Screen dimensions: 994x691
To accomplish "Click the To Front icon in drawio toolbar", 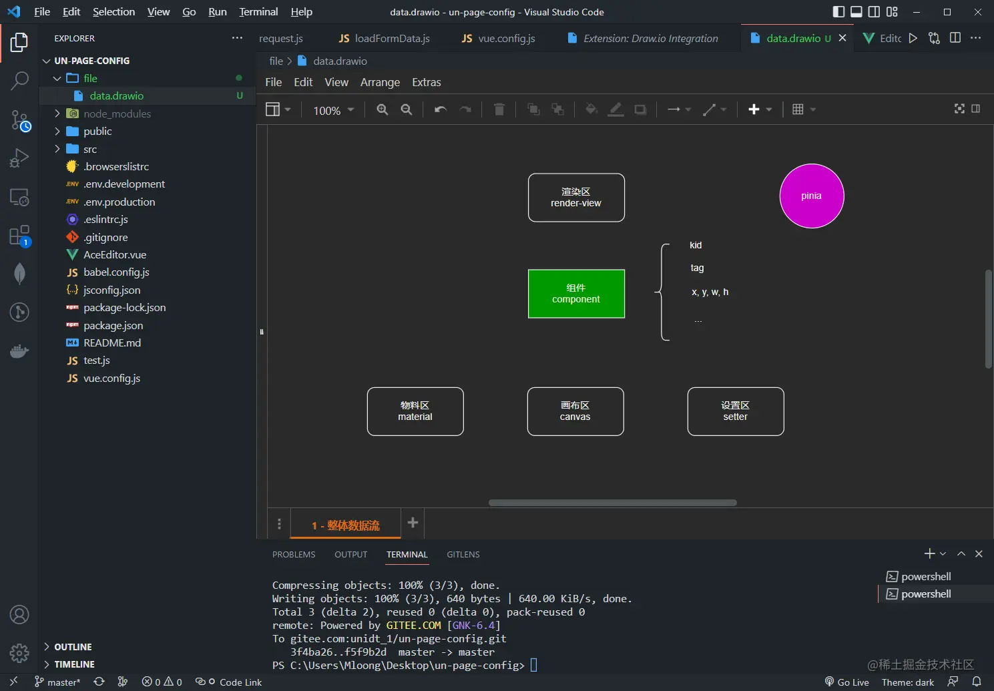I will (x=533, y=109).
